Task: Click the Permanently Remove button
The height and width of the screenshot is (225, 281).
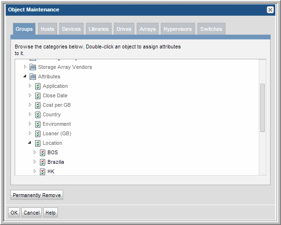Action: (37, 195)
